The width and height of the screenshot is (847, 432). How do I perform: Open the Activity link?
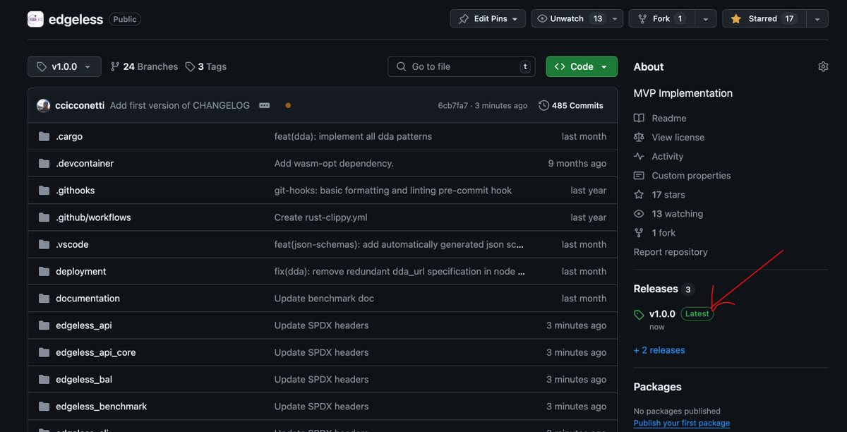click(667, 156)
